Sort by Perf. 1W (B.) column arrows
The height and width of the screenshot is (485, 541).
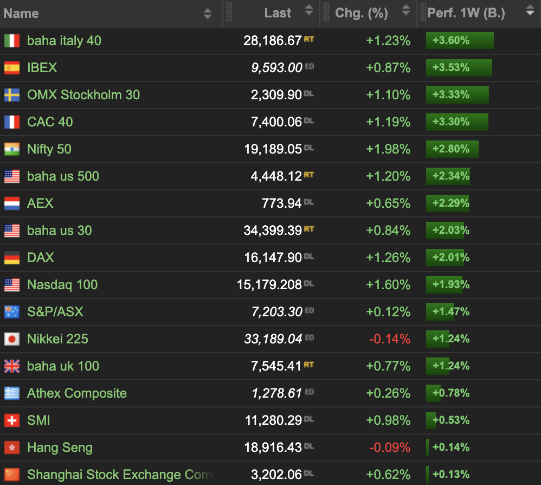[x=530, y=10]
